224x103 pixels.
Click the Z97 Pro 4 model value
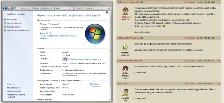(66, 55)
